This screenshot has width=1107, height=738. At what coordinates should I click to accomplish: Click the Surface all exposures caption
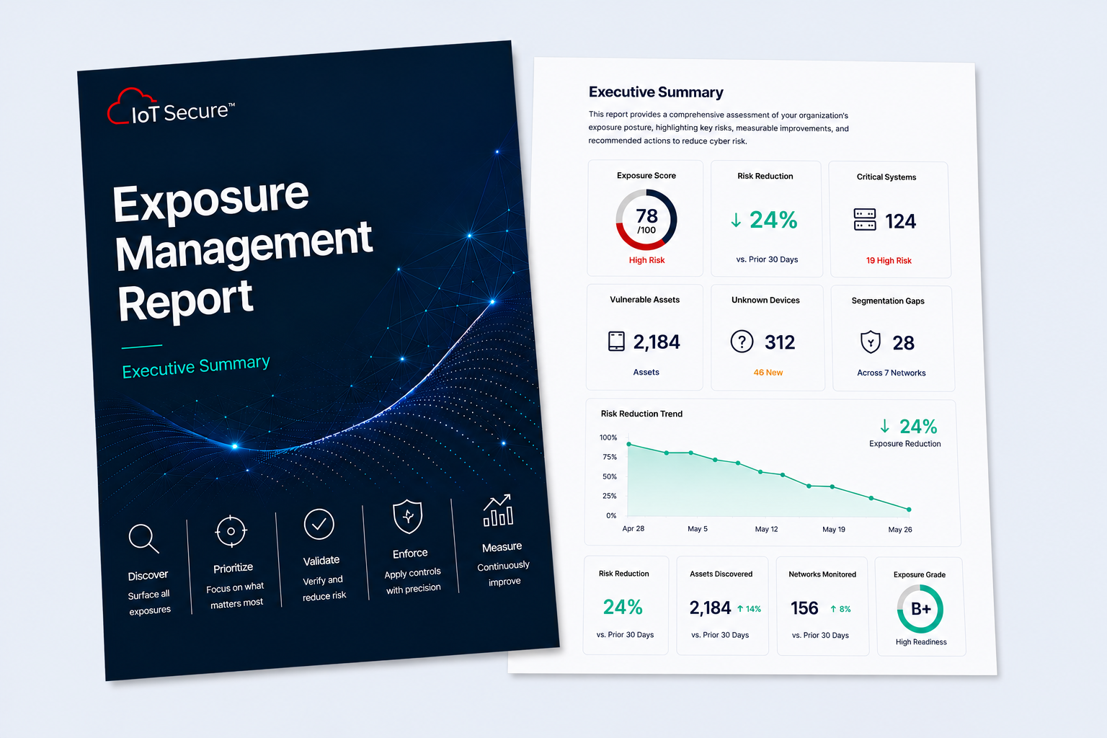coord(149,603)
